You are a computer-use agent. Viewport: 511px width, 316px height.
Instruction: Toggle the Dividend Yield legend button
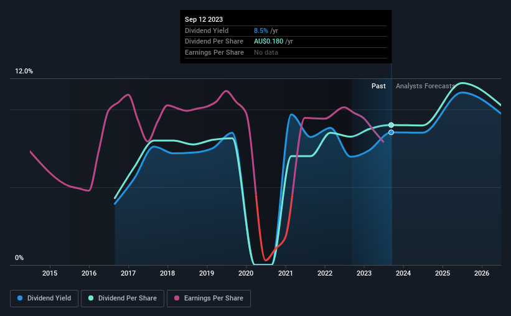(44, 299)
